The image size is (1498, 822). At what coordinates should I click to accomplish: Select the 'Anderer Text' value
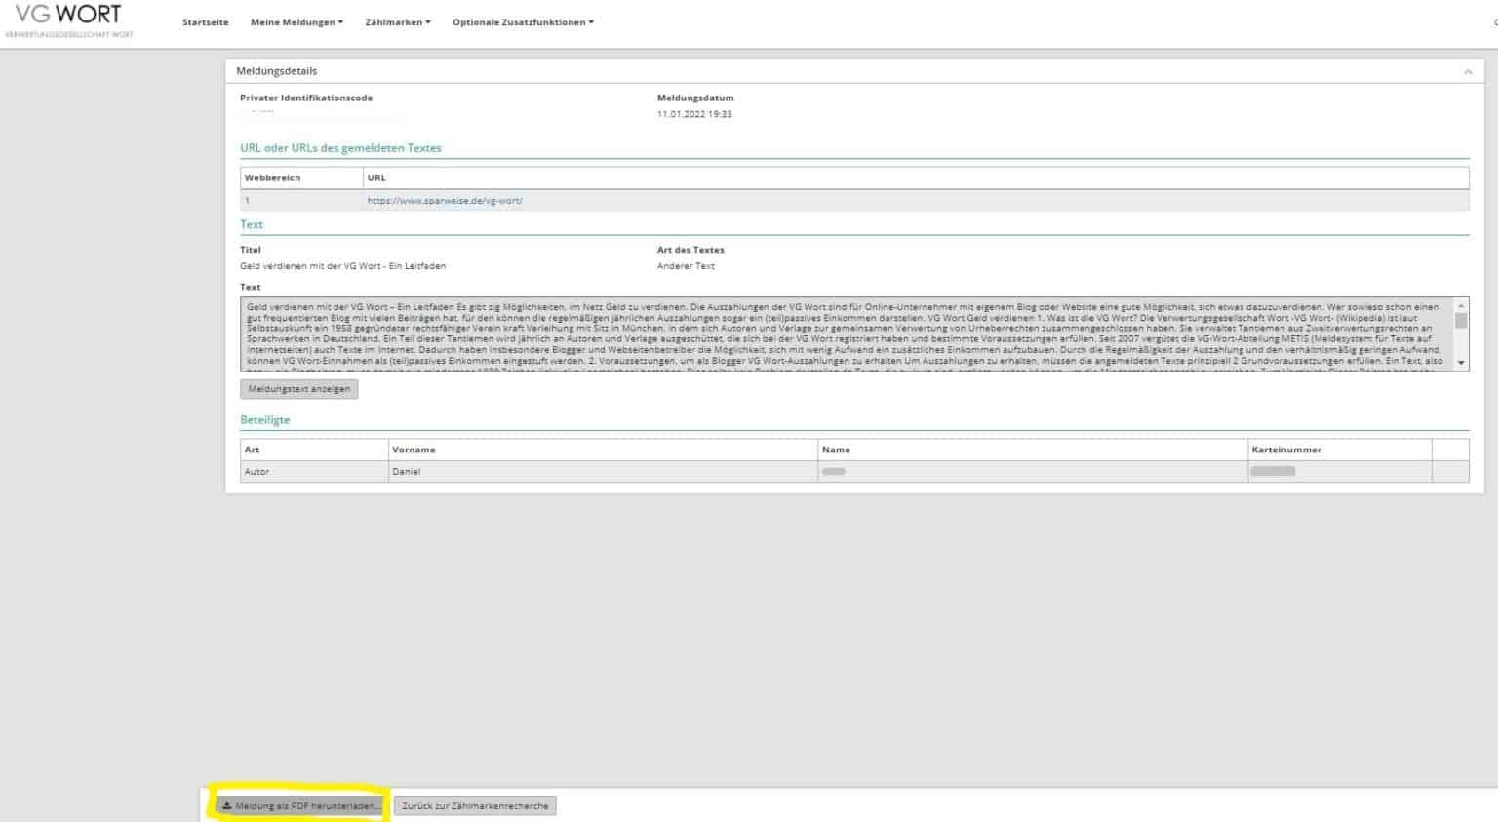(686, 266)
